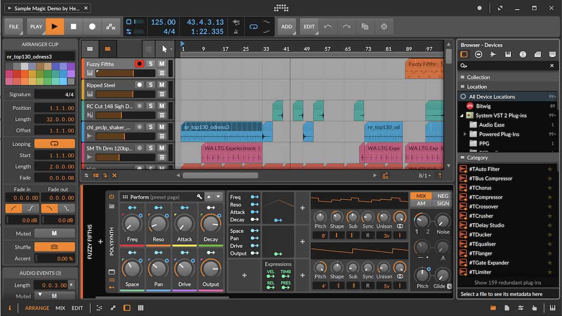Collapse the Category section in browser

point(508,158)
